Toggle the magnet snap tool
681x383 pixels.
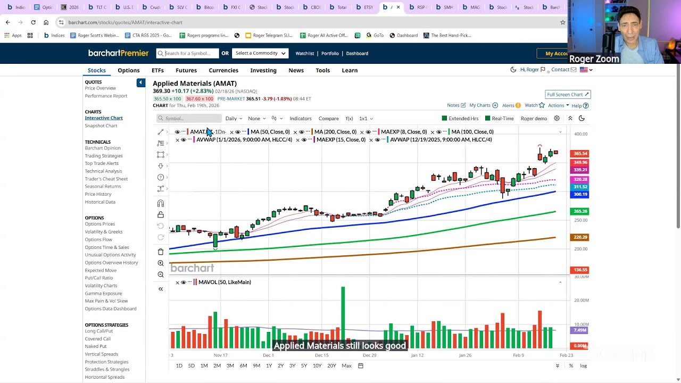pyautogui.click(x=161, y=203)
